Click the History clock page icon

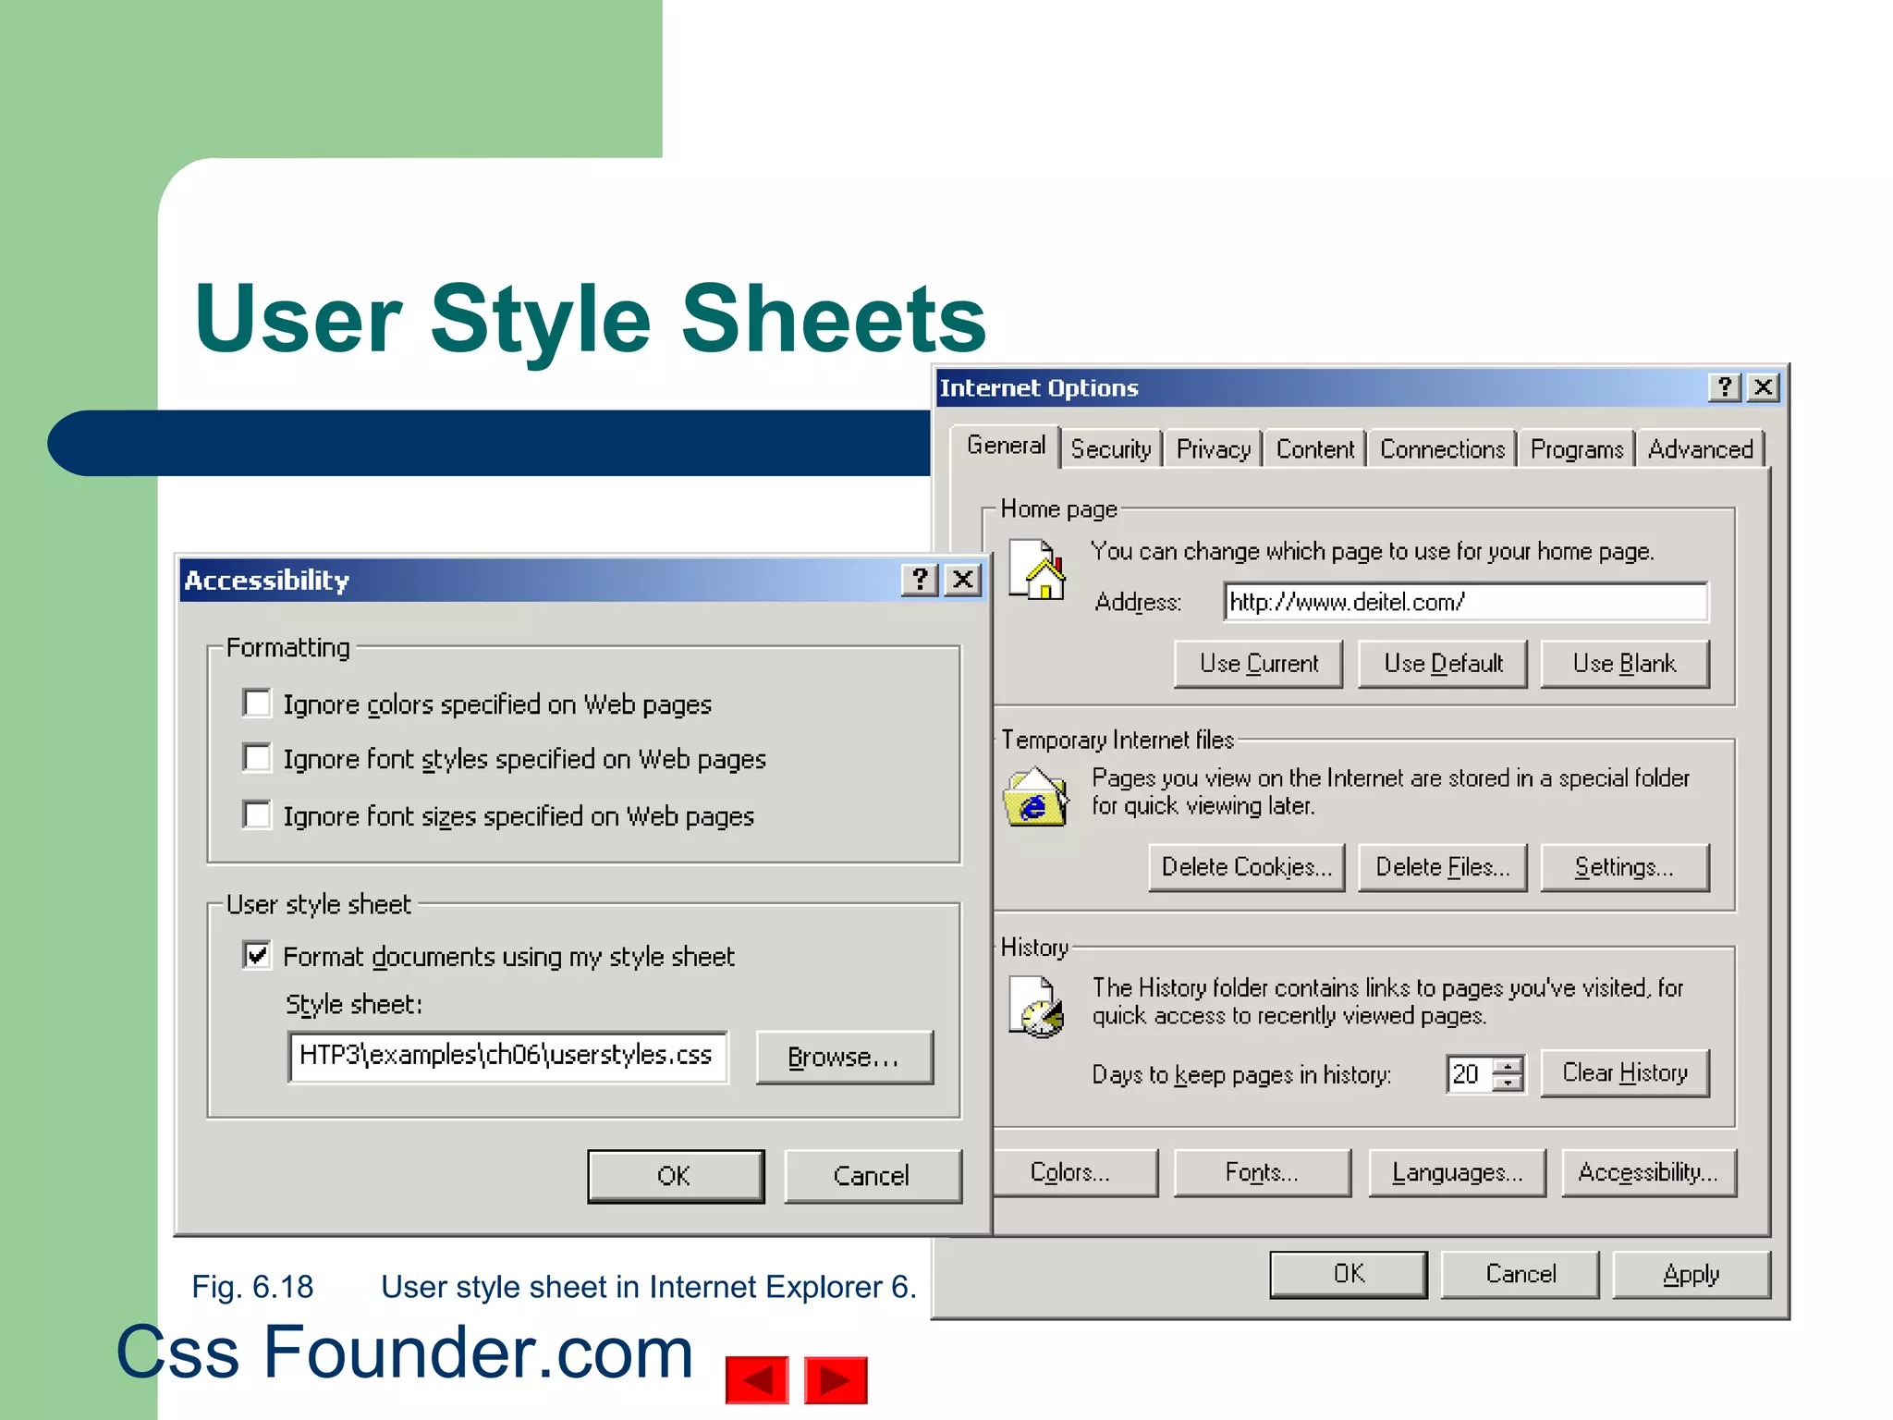[x=1036, y=1007]
